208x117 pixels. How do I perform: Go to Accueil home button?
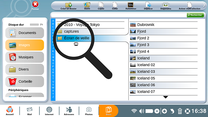(x=10, y=111)
